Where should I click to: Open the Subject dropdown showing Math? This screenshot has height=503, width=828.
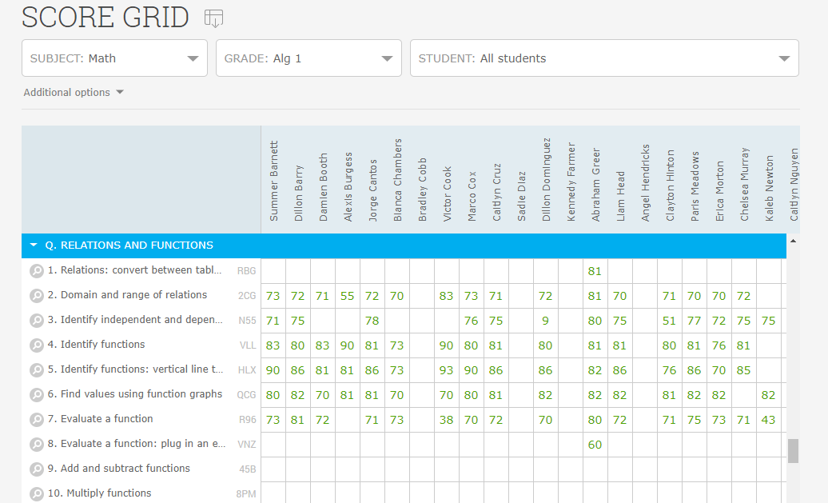(x=114, y=58)
